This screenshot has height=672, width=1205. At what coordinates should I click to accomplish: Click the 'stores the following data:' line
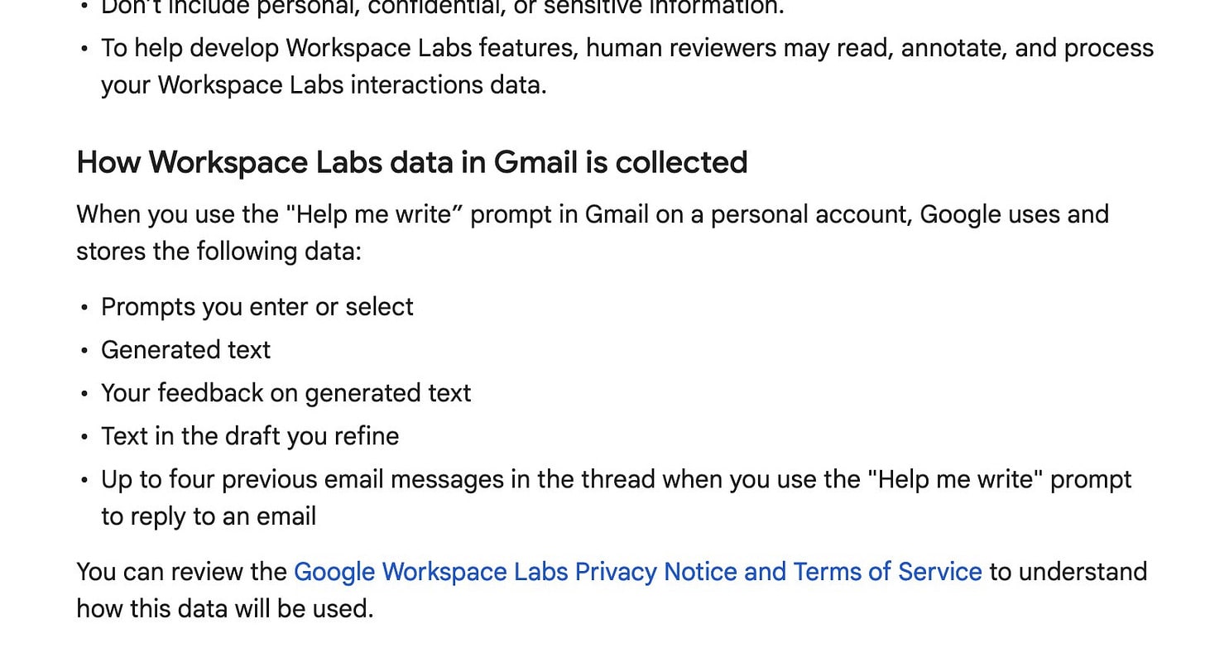[x=219, y=252]
